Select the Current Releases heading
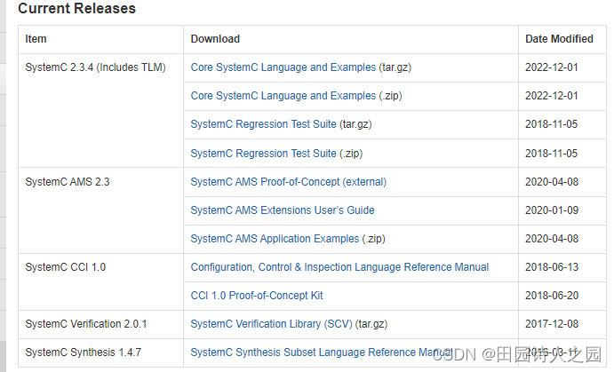The width and height of the screenshot is (614, 372). 76,8
